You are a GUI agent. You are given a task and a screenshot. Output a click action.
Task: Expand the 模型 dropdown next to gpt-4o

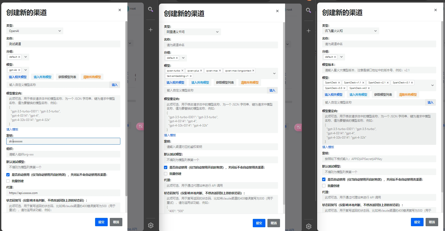pos(26,70)
